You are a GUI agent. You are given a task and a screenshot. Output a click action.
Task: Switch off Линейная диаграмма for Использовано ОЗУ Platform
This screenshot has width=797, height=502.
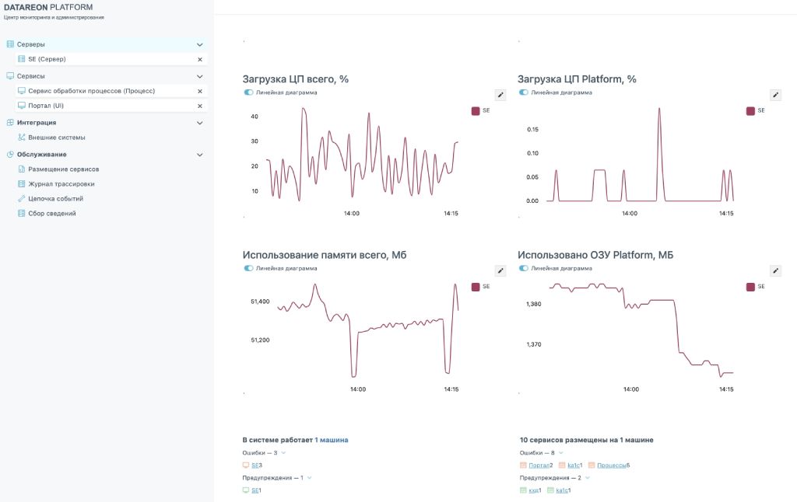(524, 268)
